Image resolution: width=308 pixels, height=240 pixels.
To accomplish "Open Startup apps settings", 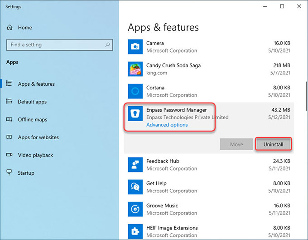I will click(26, 173).
